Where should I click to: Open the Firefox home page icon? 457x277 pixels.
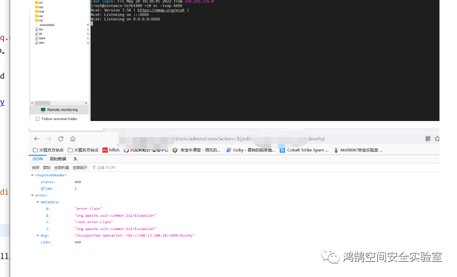coord(72,139)
